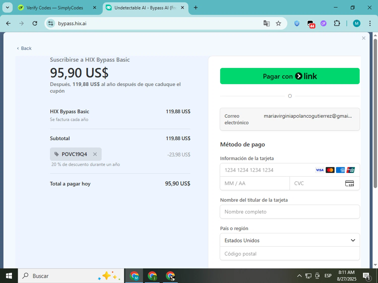Click the 'Suscribirse a HIX Bypass Basic' heading

tap(90, 60)
